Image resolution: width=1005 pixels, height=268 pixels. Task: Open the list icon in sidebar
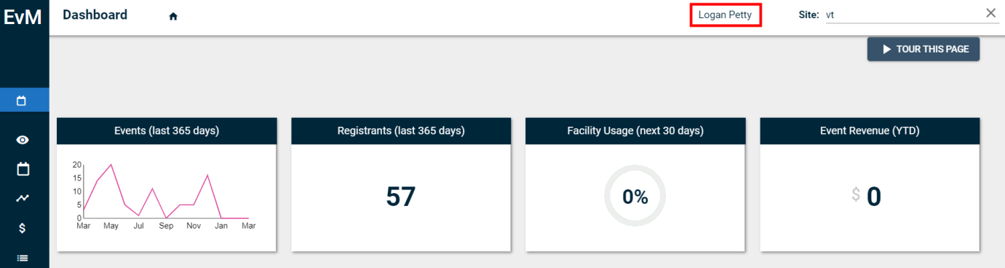click(x=23, y=257)
